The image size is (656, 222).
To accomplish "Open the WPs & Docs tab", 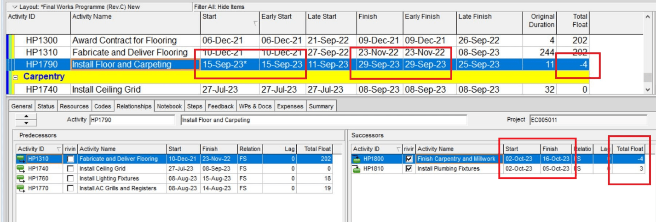I will (x=255, y=106).
